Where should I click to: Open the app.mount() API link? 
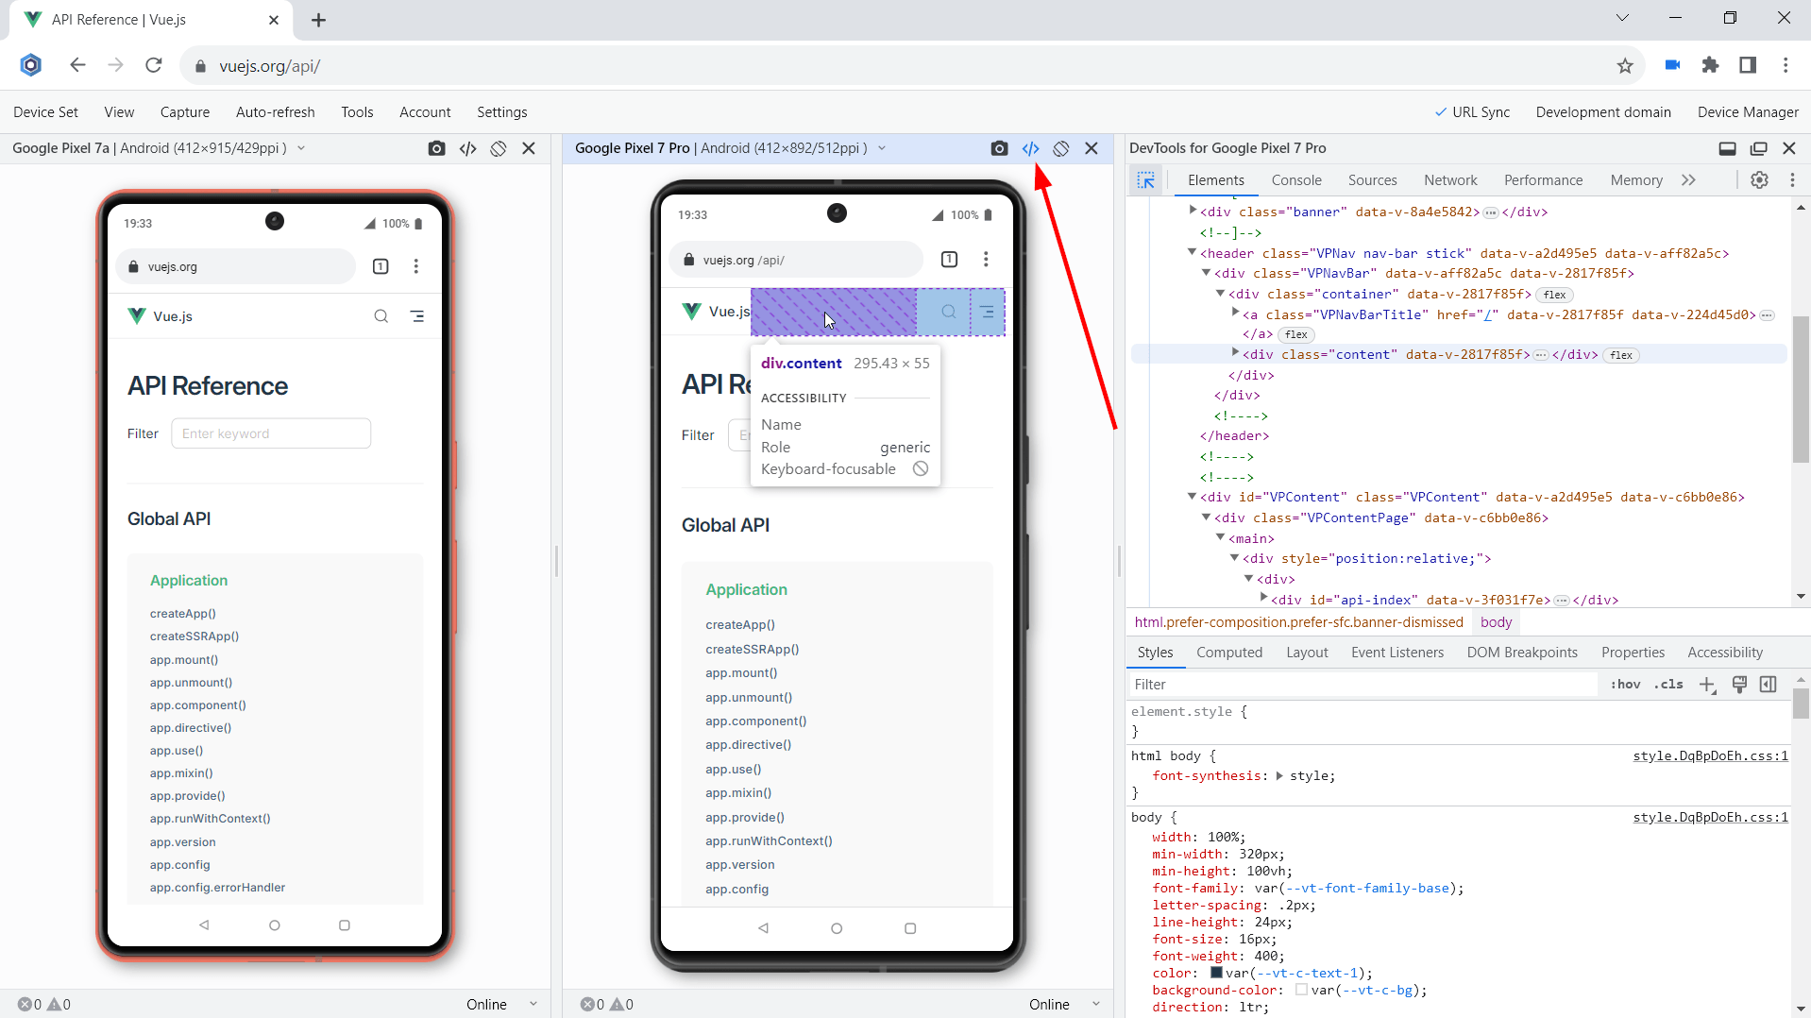pyautogui.click(x=740, y=672)
